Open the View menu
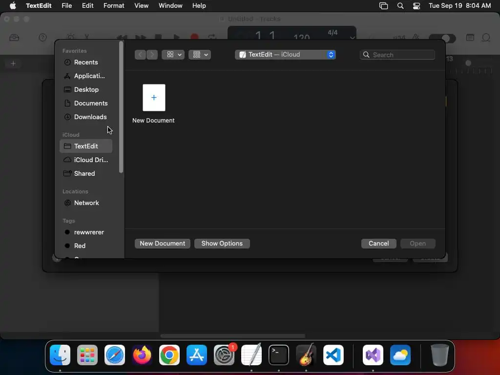The height and width of the screenshot is (375, 500). [x=141, y=5]
